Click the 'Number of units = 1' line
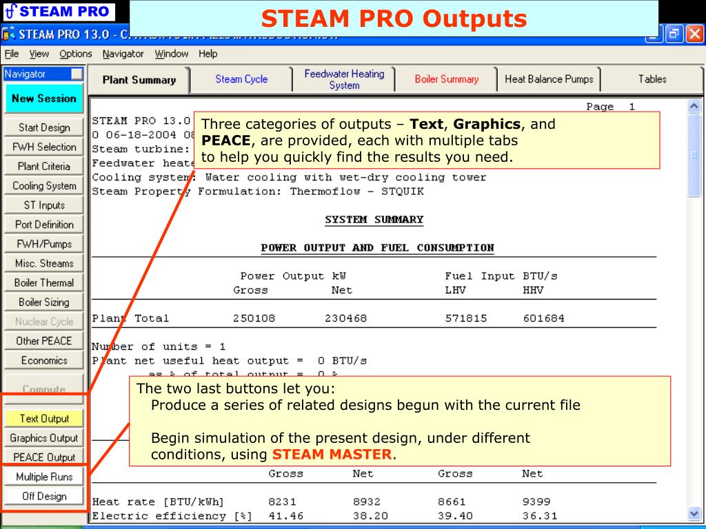 tap(159, 347)
